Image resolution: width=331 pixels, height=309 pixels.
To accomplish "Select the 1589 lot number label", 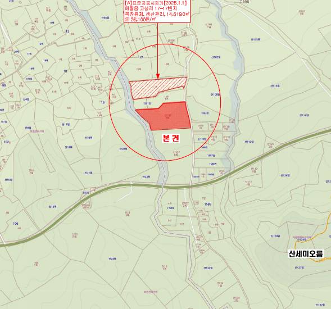I will coord(208,204).
